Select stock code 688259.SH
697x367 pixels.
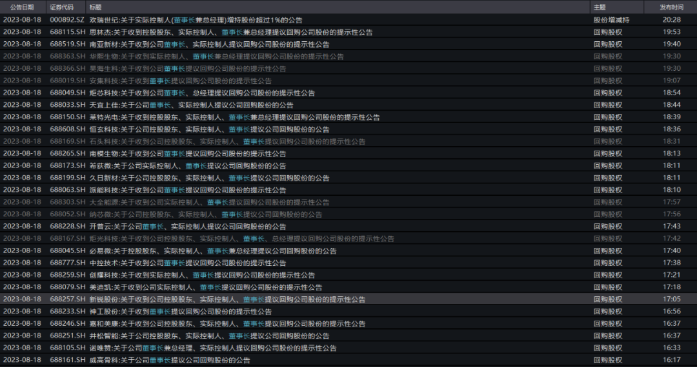click(68, 275)
